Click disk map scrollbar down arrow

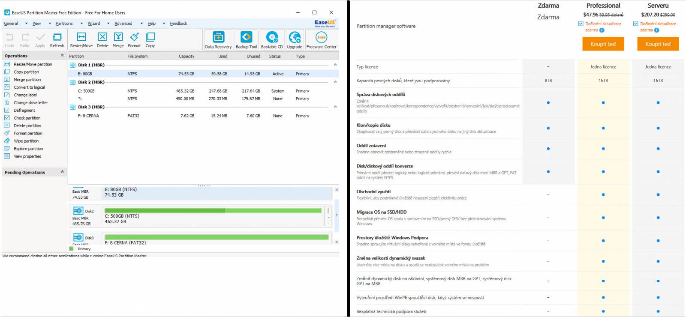tap(337, 242)
